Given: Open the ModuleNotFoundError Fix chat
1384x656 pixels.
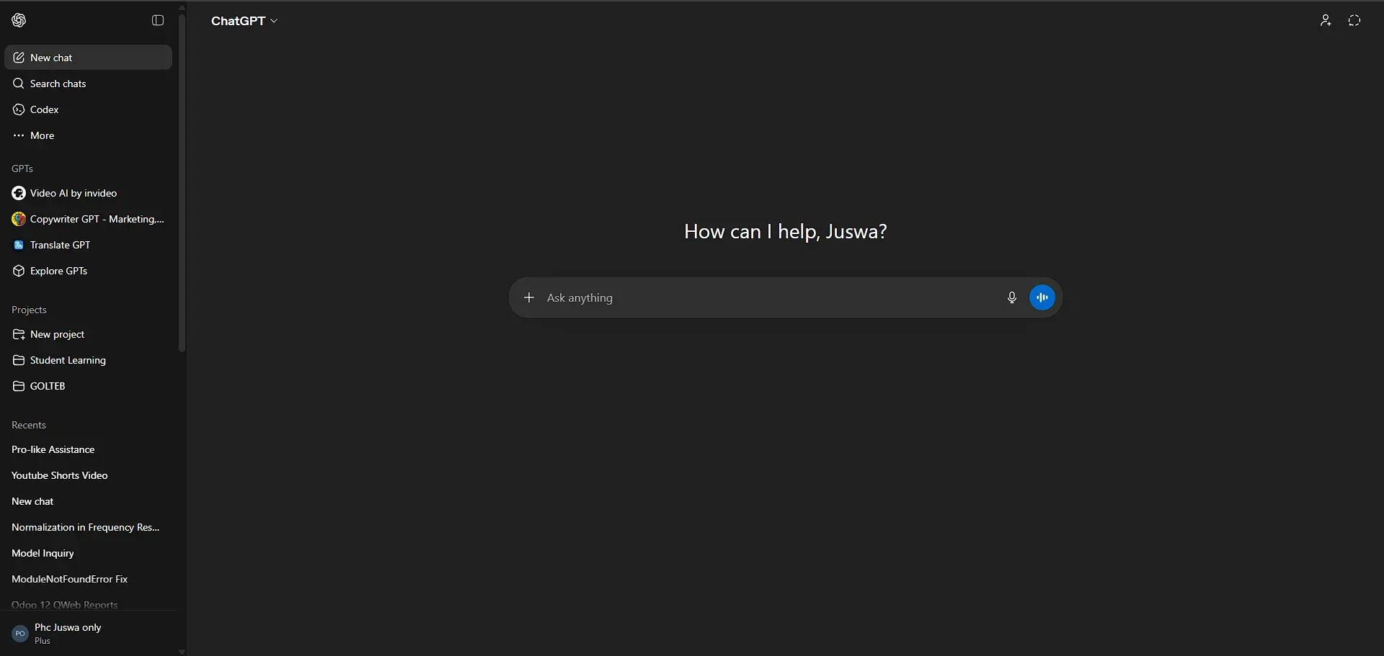Looking at the screenshot, I should click(88, 579).
